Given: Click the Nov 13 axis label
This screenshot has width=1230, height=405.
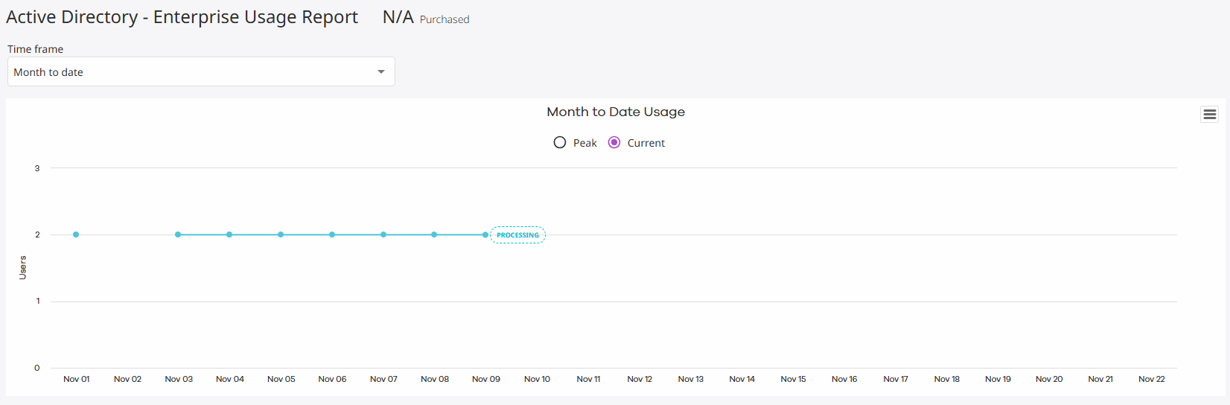Looking at the screenshot, I should pos(691,379).
